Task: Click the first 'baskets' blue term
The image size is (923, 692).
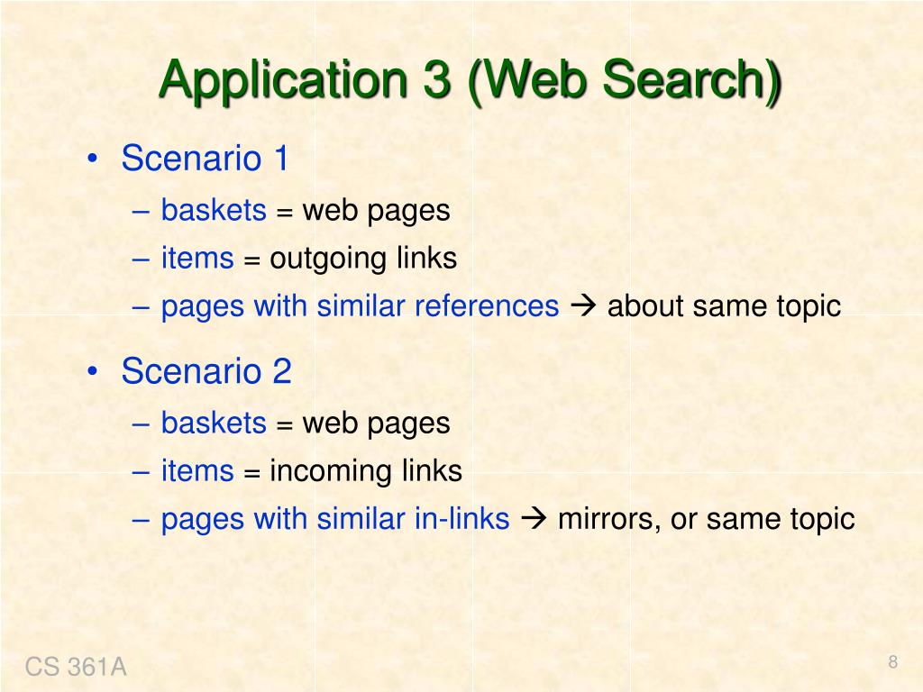Action: (x=214, y=210)
